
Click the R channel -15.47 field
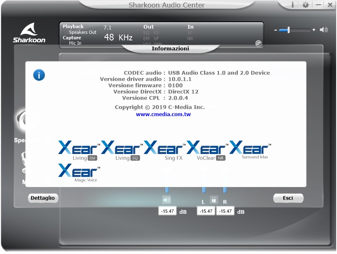coord(225,211)
